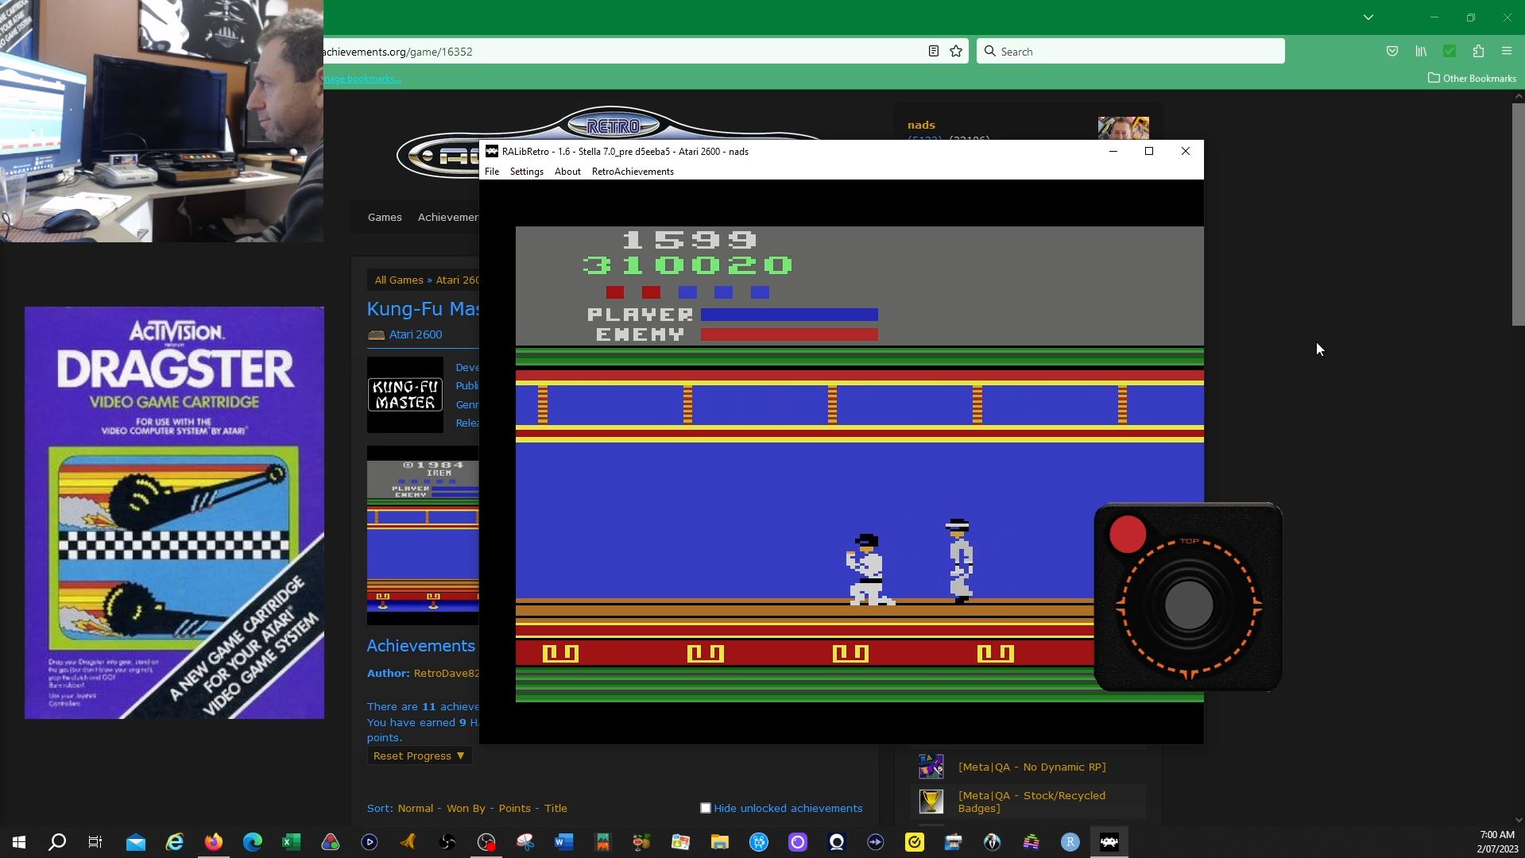Open OBS Studio recording icon on taskbar
This screenshot has height=858, width=1525.
[x=486, y=842]
